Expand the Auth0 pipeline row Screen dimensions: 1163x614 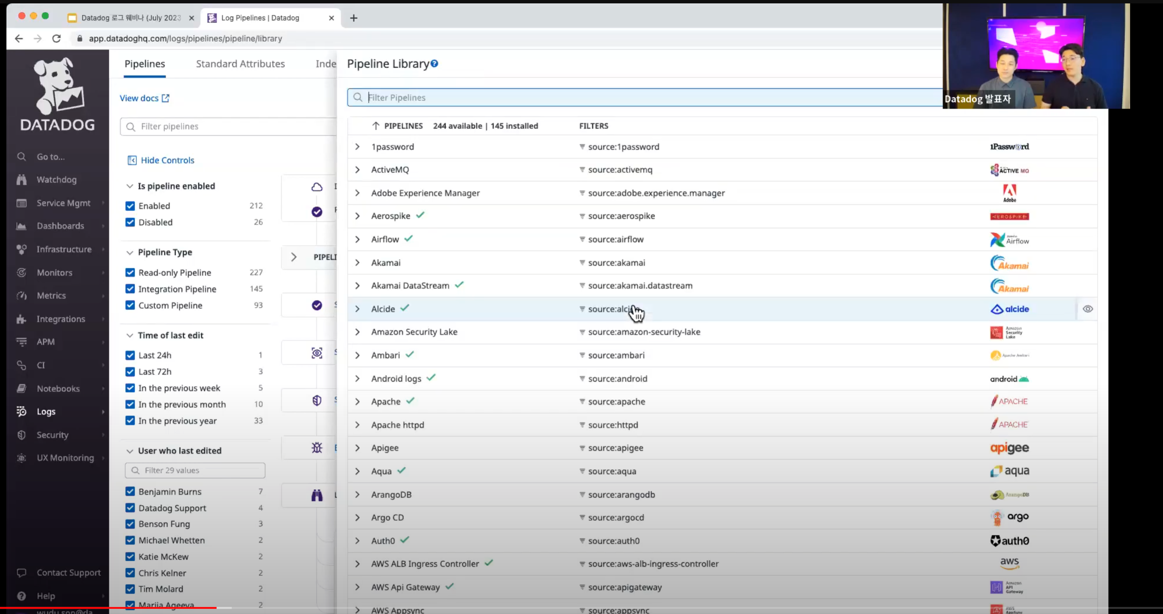(357, 541)
